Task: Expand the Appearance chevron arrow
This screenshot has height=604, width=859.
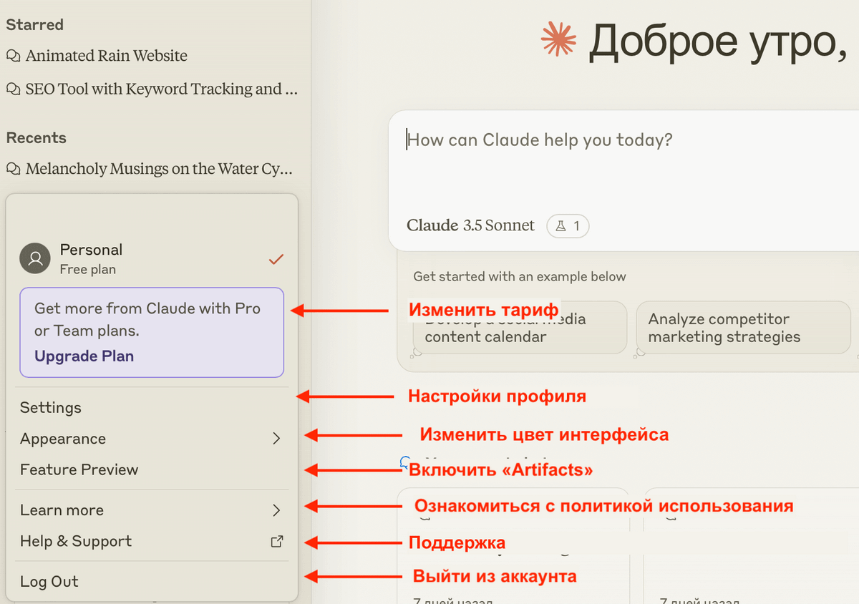Action: 276,439
